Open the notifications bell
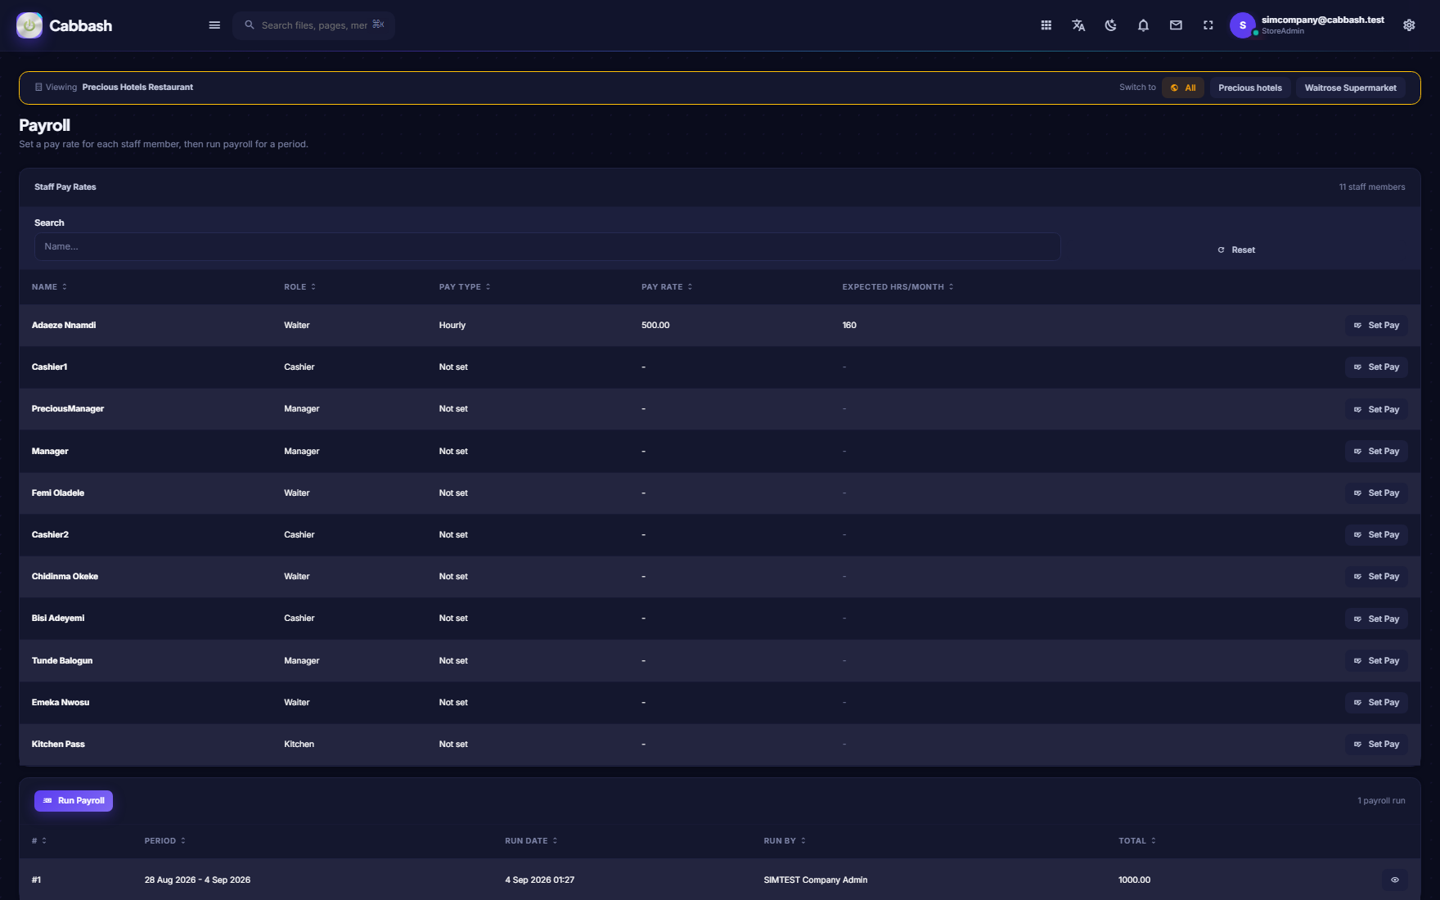This screenshot has height=900, width=1440. click(x=1143, y=25)
